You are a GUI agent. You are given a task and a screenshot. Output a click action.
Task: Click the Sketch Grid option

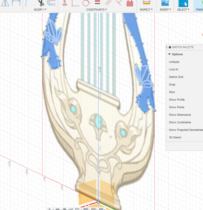176,77
